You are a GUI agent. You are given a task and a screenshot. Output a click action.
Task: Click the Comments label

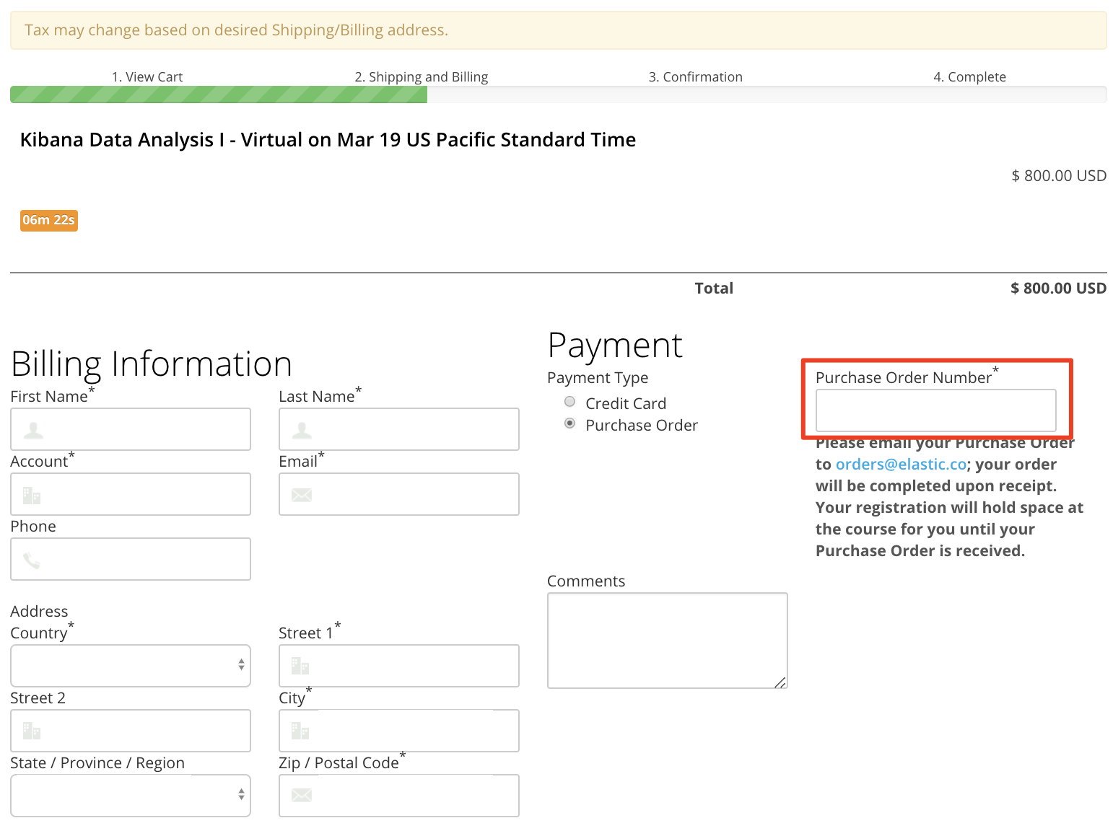pyautogui.click(x=586, y=581)
